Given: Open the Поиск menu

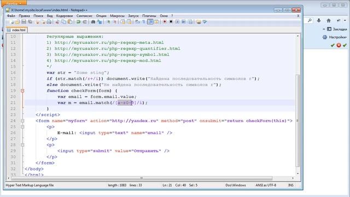Looking at the screenshot, I should (x=38, y=16).
